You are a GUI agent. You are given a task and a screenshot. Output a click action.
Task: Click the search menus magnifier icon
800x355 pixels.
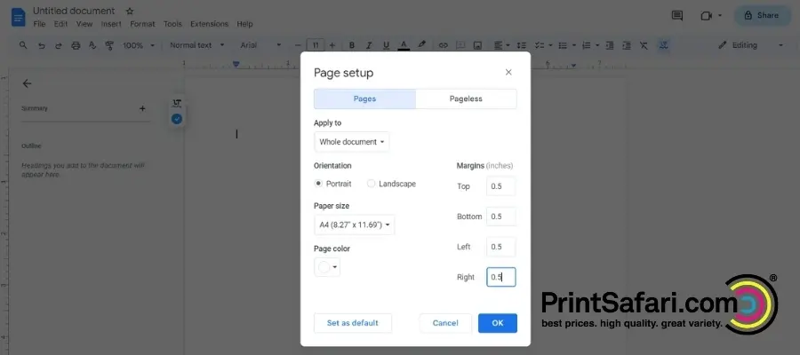pyautogui.click(x=23, y=45)
